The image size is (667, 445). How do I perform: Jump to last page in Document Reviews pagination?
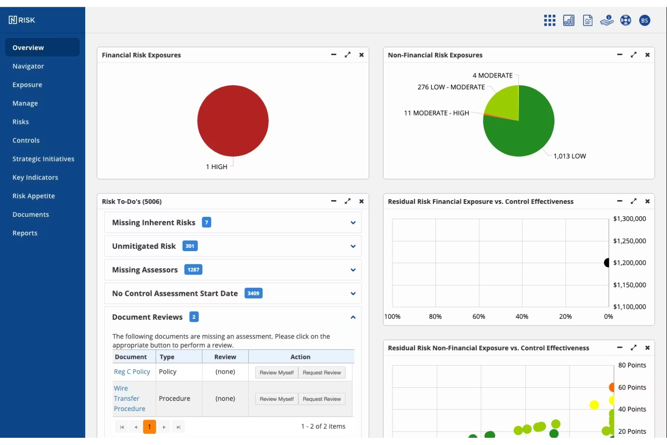click(178, 427)
